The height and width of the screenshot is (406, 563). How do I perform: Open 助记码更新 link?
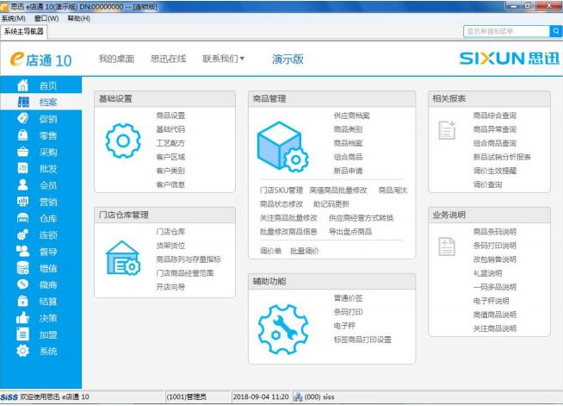tap(331, 204)
